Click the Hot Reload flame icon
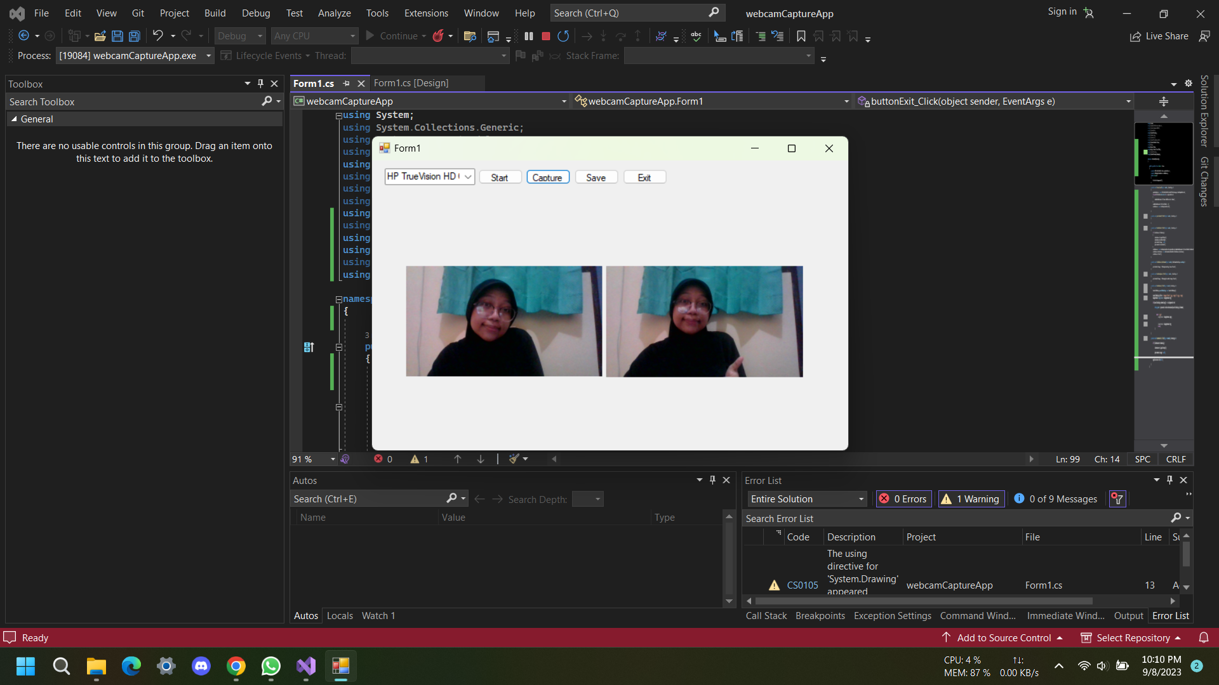This screenshot has height=685, width=1219. [438, 36]
